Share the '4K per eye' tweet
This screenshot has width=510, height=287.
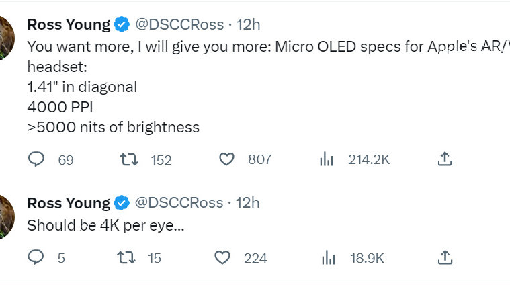[x=444, y=257]
